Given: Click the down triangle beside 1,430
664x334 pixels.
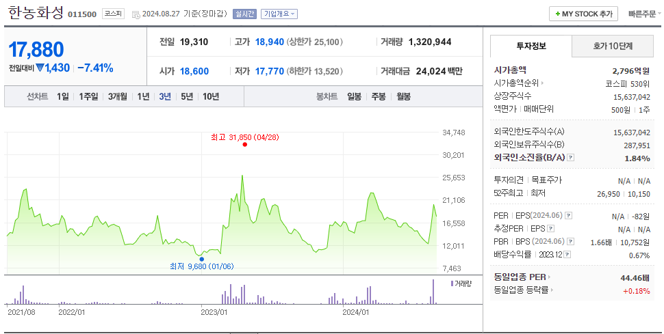Looking at the screenshot, I should coord(40,68).
